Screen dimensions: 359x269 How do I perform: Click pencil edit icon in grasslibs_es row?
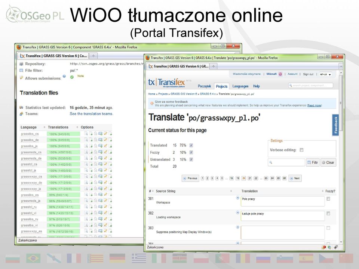(x=105, y=195)
